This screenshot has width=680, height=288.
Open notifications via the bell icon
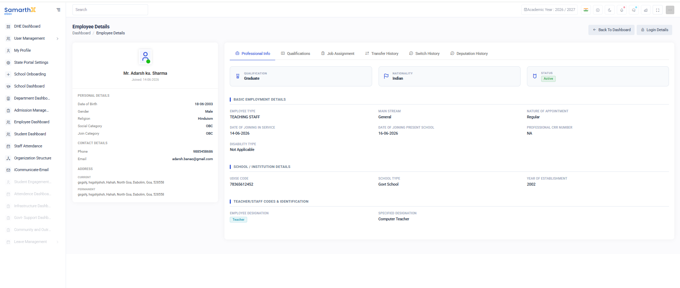(x=622, y=10)
